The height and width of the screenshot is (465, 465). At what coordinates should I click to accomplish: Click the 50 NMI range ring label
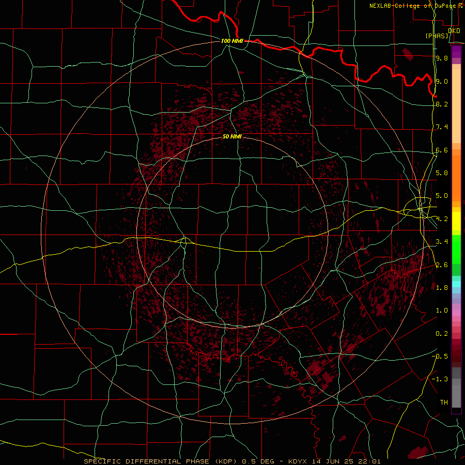pos(232,136)
